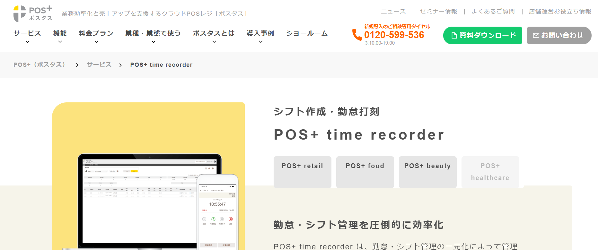Click the laptop and phone product image
The width and height of the screenshot is (598, 250).
[148, 176]
